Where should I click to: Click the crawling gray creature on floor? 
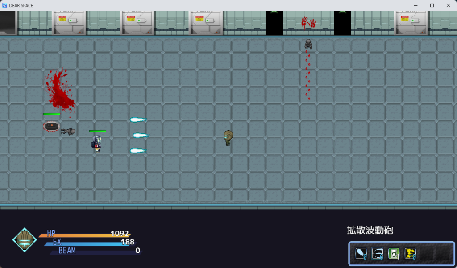[x=68, y=131]
